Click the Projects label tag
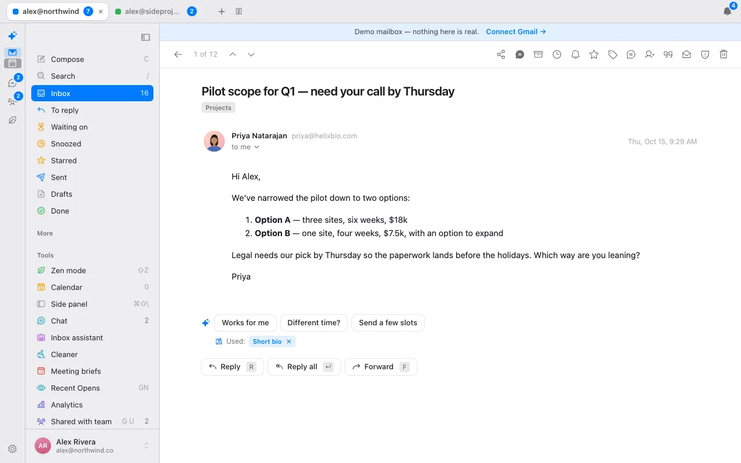 click(x=218, y=108)
